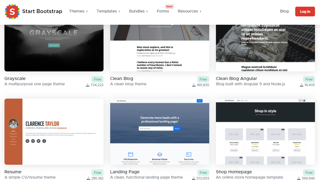Click 'An online store homepage template' description
The height and width of the screenshot is (180, 320).
249,177
